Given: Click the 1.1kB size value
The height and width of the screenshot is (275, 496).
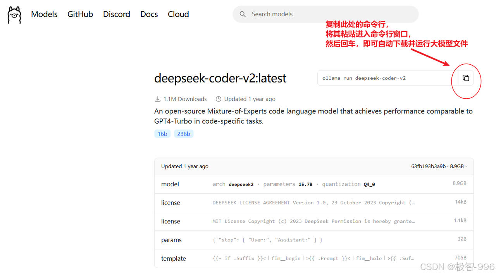Looking at the screenshot, I should pyautogui.click(x=460, y=220).
